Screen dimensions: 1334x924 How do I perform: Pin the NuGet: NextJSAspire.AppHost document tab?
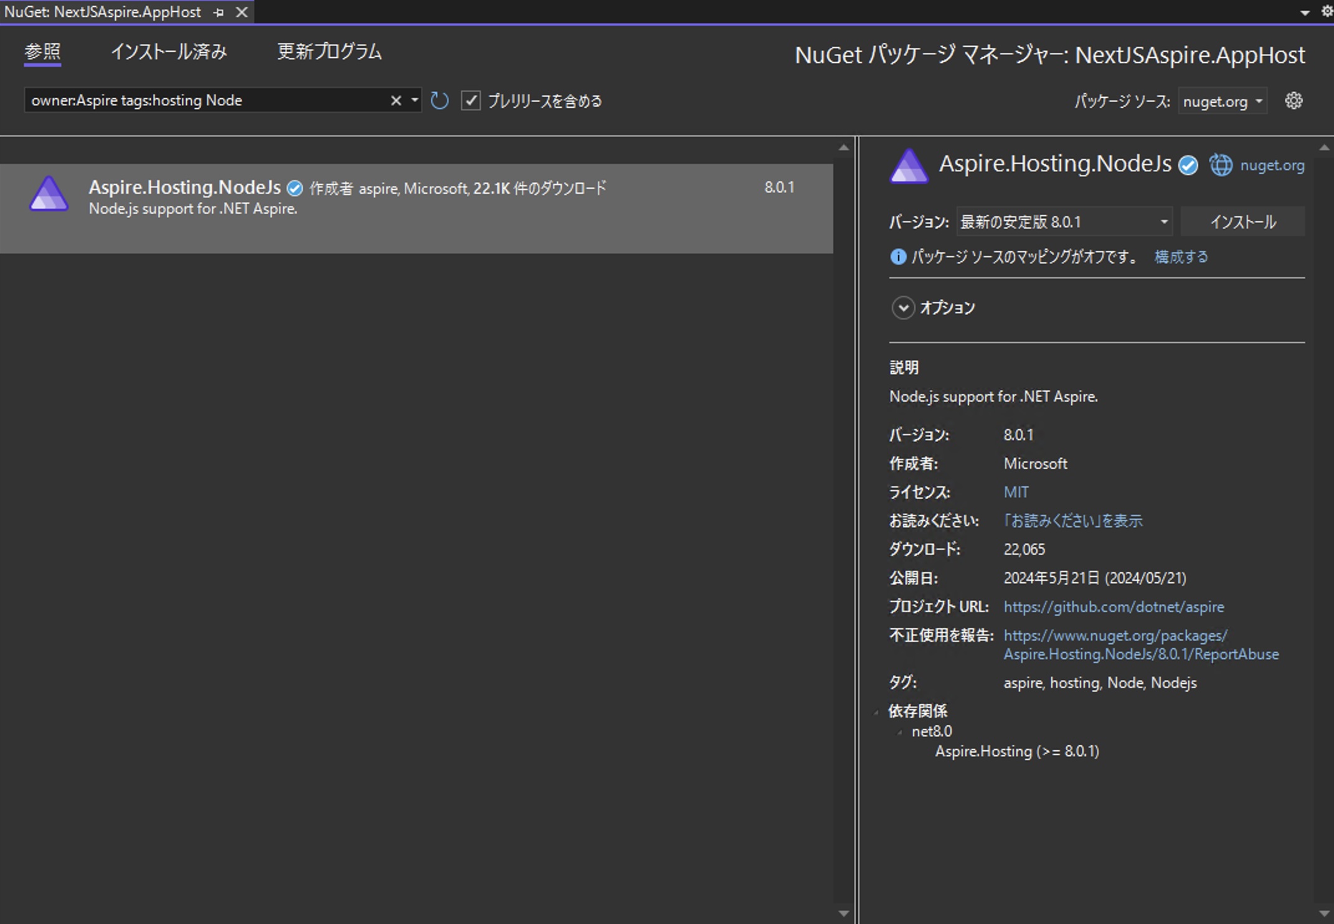217,11
